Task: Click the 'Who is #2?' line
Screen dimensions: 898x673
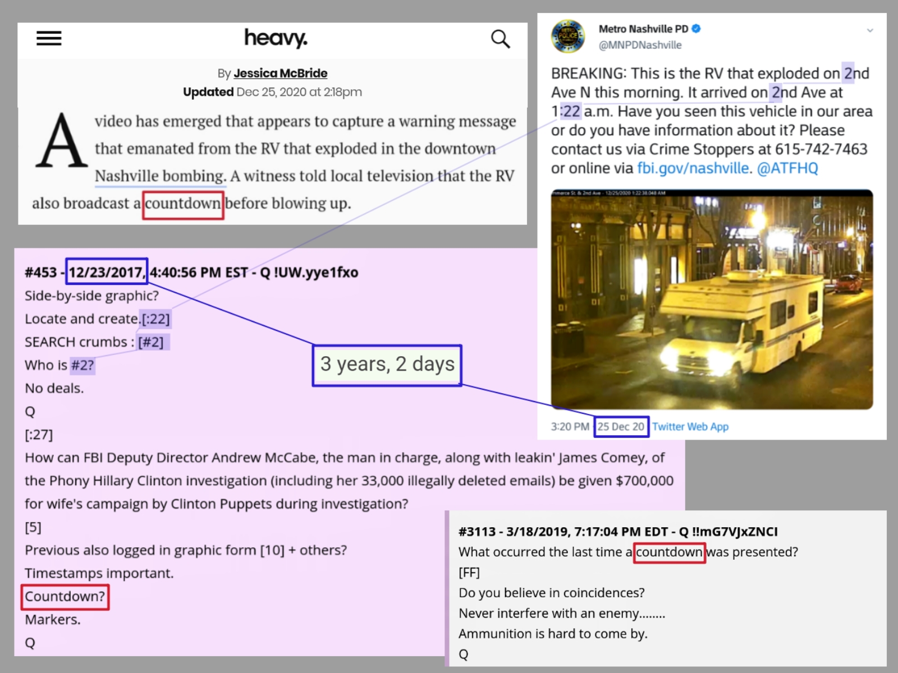Action: 59,365
